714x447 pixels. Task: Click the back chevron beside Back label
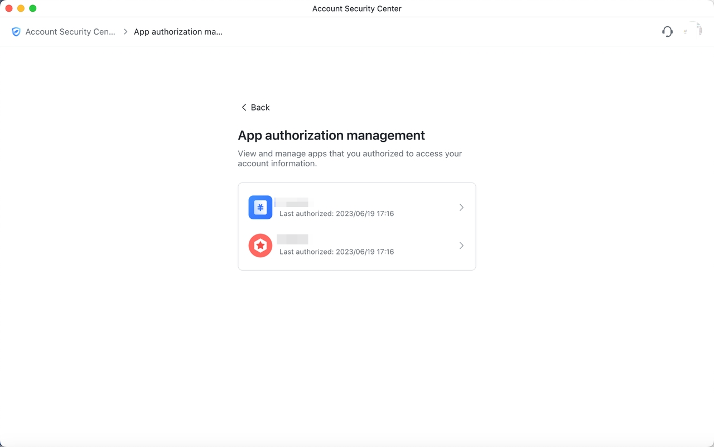244,107
